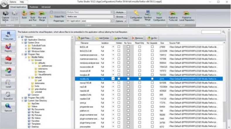
Task: Click the Multiple button beside Startup File
Action: pyautogui.click(x=120, y=12)
